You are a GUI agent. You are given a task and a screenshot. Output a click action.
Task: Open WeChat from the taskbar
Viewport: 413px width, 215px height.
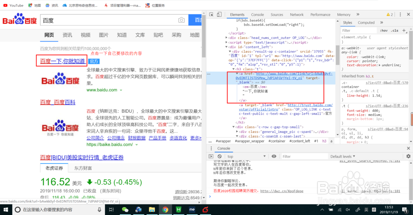pyautogui.click(x=125, y=210)
